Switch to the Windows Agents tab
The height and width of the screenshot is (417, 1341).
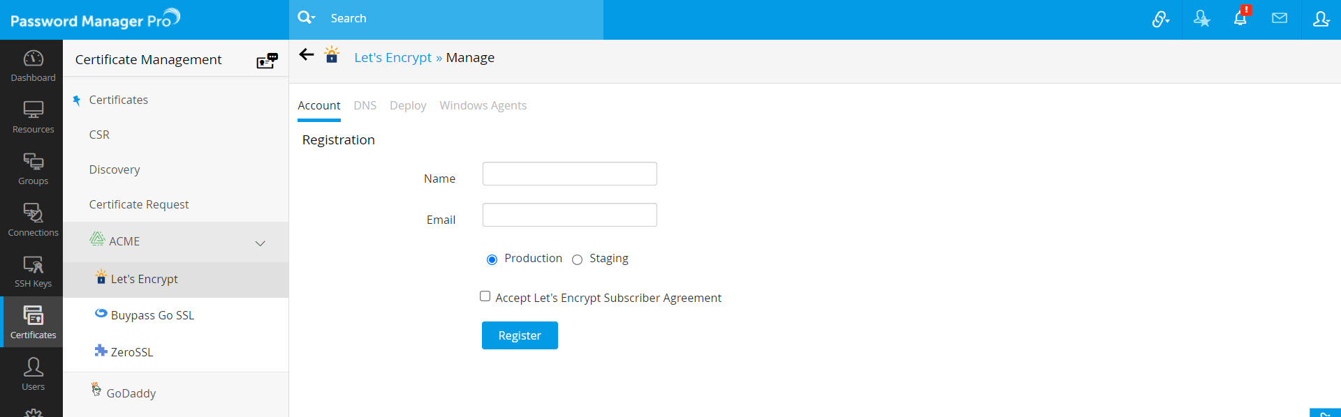click(483, 105)
